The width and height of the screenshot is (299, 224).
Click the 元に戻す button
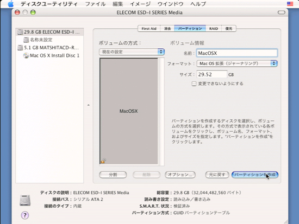(x=217, y=175)
